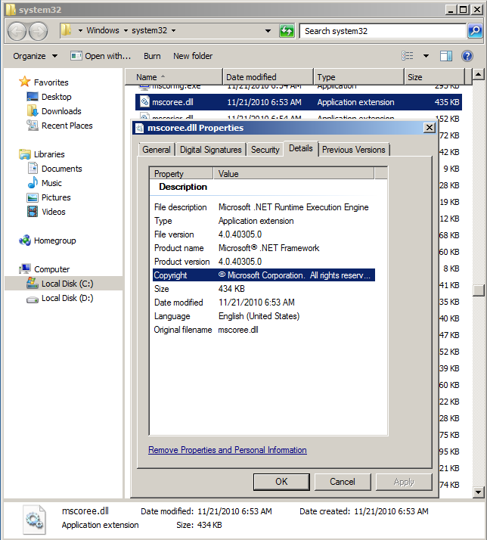The image size is (487, 540).
Task: Open Homegroup in the navigation pane
Action: pyautogui.click(x=54, y=241)
